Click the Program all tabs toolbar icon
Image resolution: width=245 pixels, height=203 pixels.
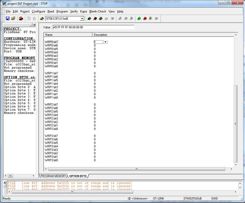point(144,18)
